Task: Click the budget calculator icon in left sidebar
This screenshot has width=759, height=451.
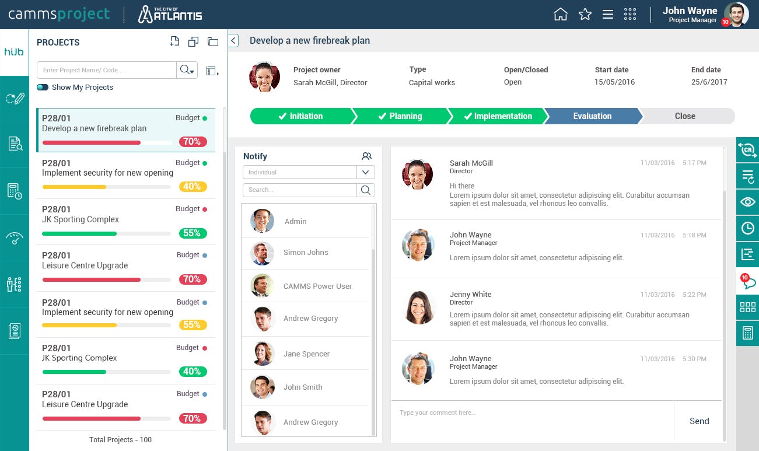Action: (13, 191)
